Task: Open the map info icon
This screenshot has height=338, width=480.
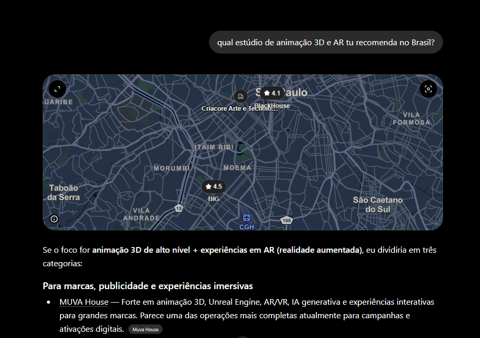Action: click(x=54, y=219)
